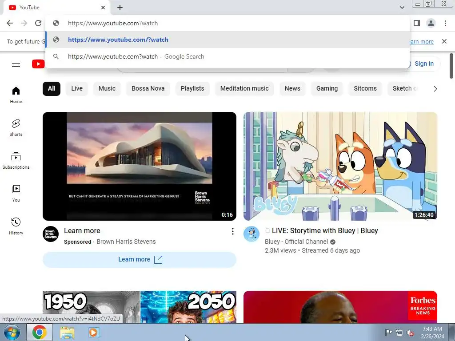Open the Windows Start button

tap(12, 332)
